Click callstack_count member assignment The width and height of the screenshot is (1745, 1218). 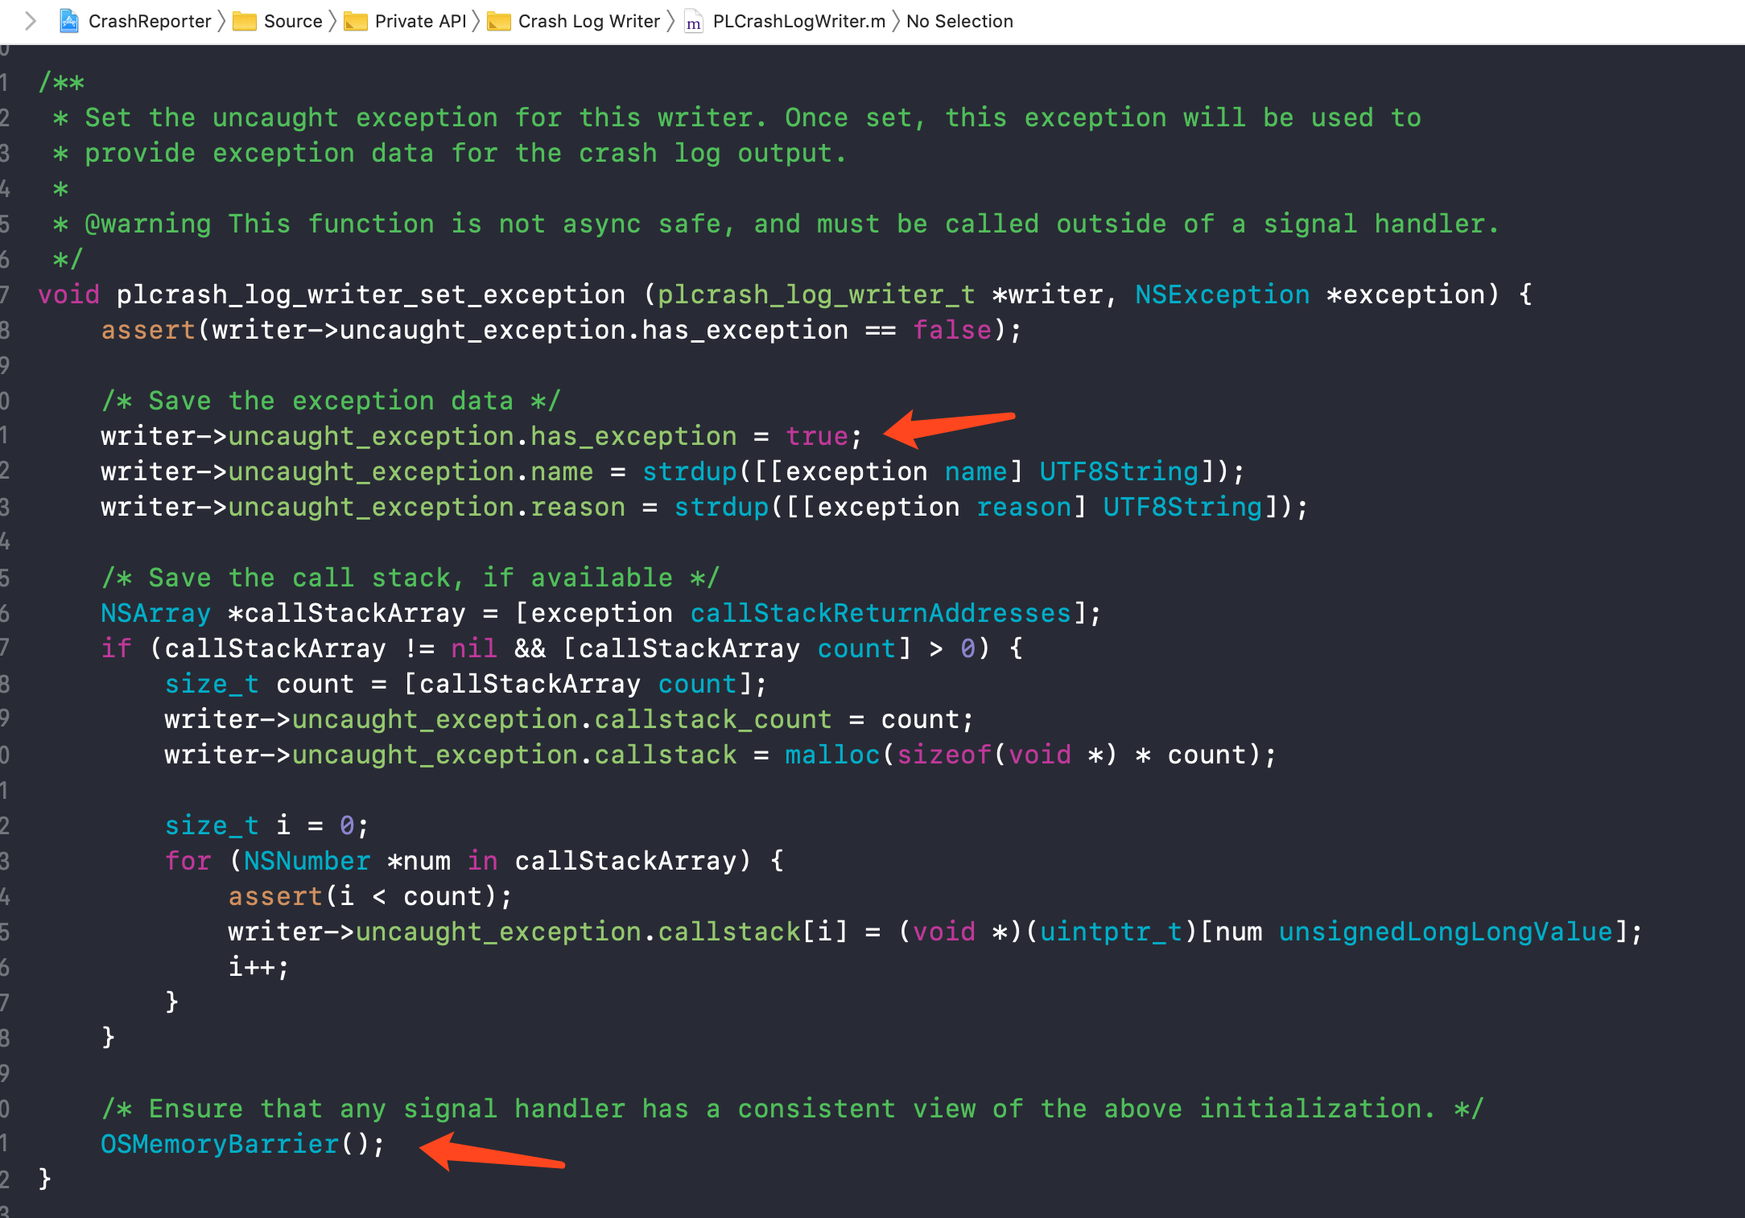click(712, 719)
